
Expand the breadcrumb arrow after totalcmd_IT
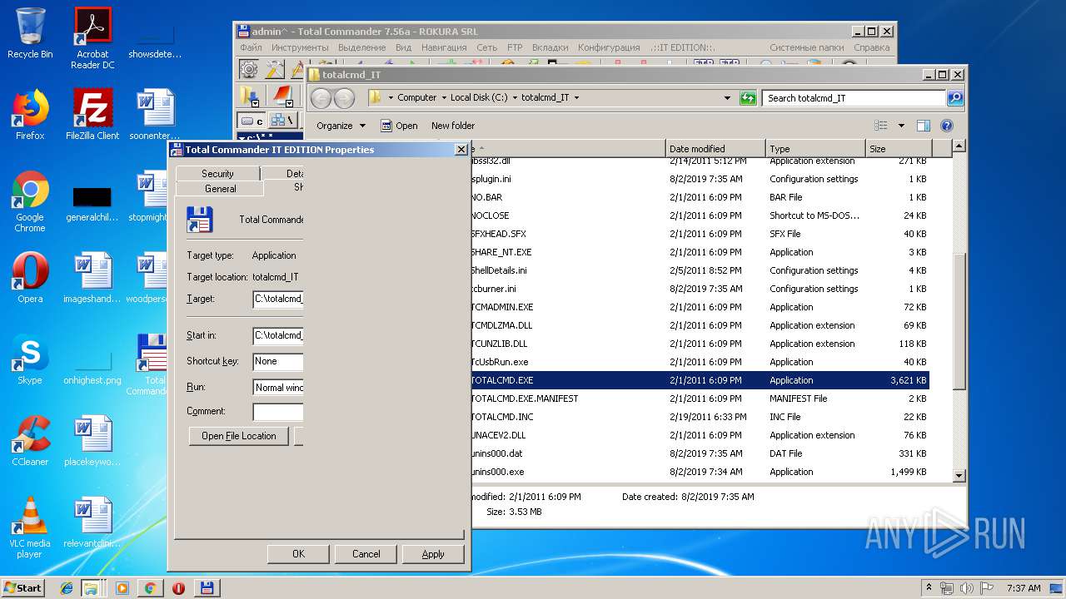pos(576,98)
